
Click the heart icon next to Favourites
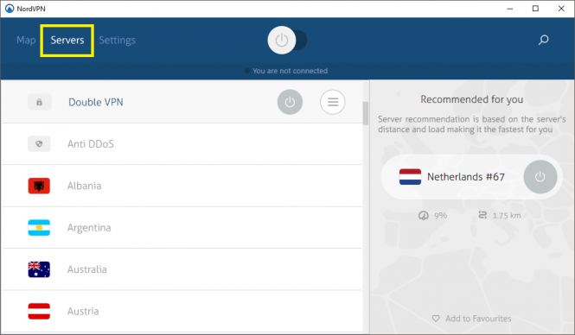[436, 319]
